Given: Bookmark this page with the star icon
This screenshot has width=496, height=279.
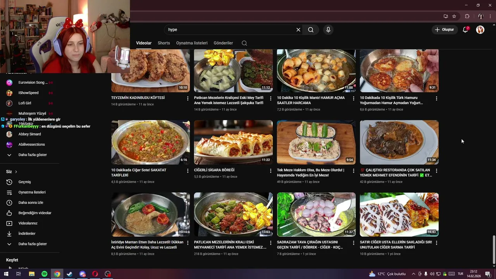Looking at the screenshot, I should 454,16.
